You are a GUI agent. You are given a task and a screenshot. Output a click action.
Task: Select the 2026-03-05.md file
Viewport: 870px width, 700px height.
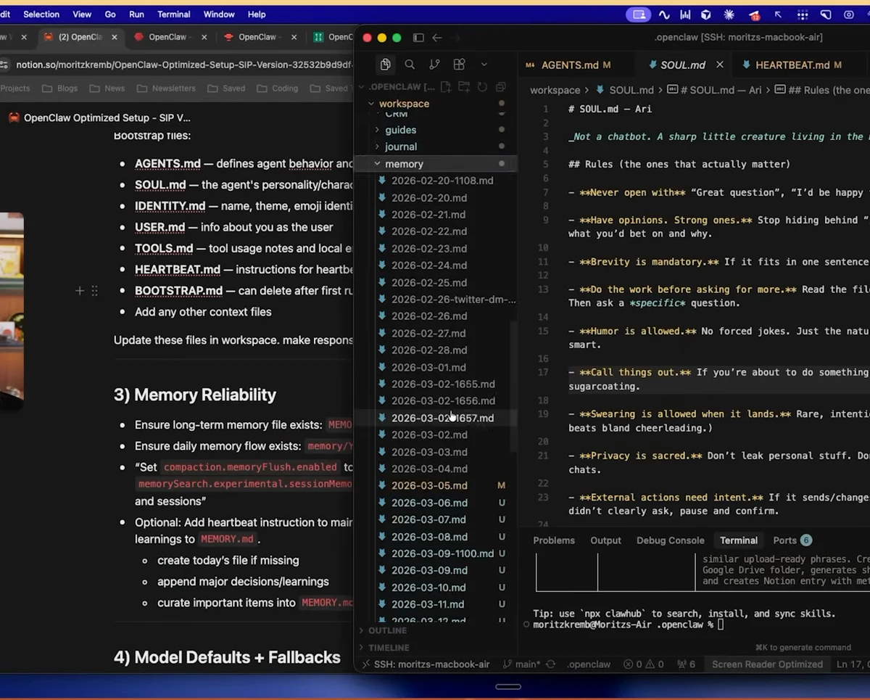(x=428, y=485)
